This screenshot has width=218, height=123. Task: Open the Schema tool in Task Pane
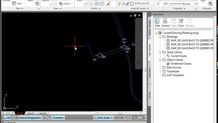[165, 23]
